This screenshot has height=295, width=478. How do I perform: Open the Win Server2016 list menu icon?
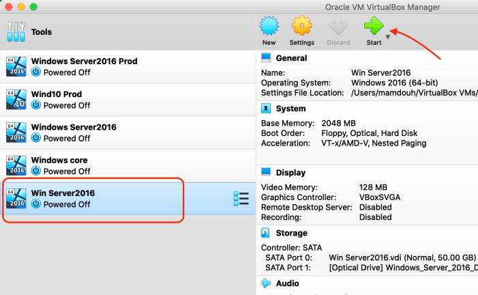241,199
